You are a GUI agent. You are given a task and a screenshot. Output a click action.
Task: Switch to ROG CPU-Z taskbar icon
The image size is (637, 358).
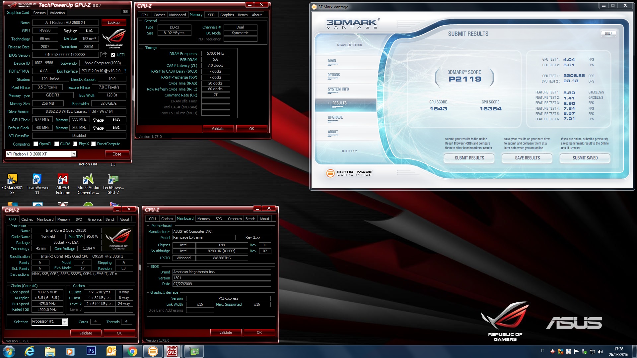172,351
